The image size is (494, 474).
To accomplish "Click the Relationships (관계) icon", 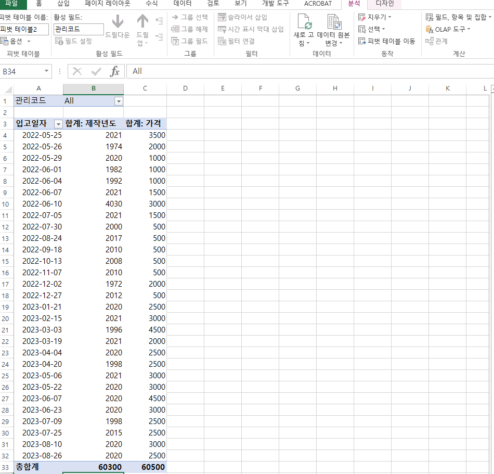I will [430, 41].
